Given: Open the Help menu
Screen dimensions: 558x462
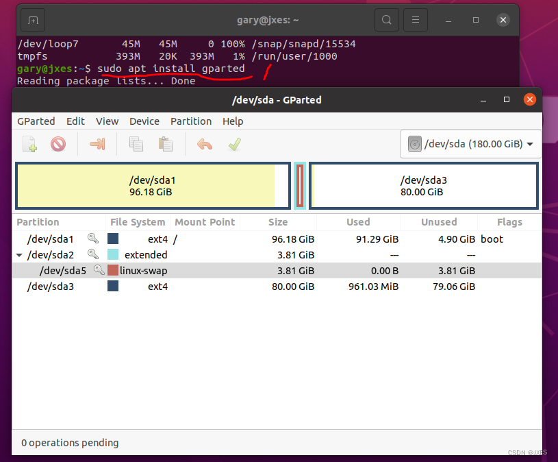Looking at the screenshot, I should (x=233, y=121).
